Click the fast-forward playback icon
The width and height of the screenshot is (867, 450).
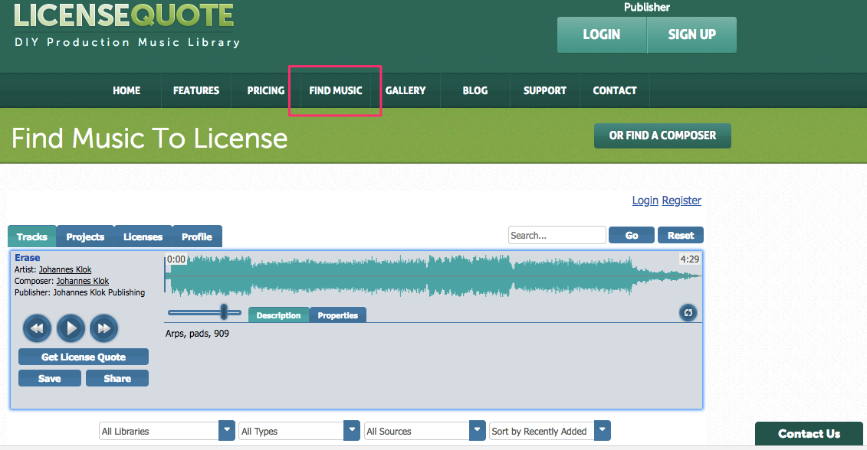[103, 328]
